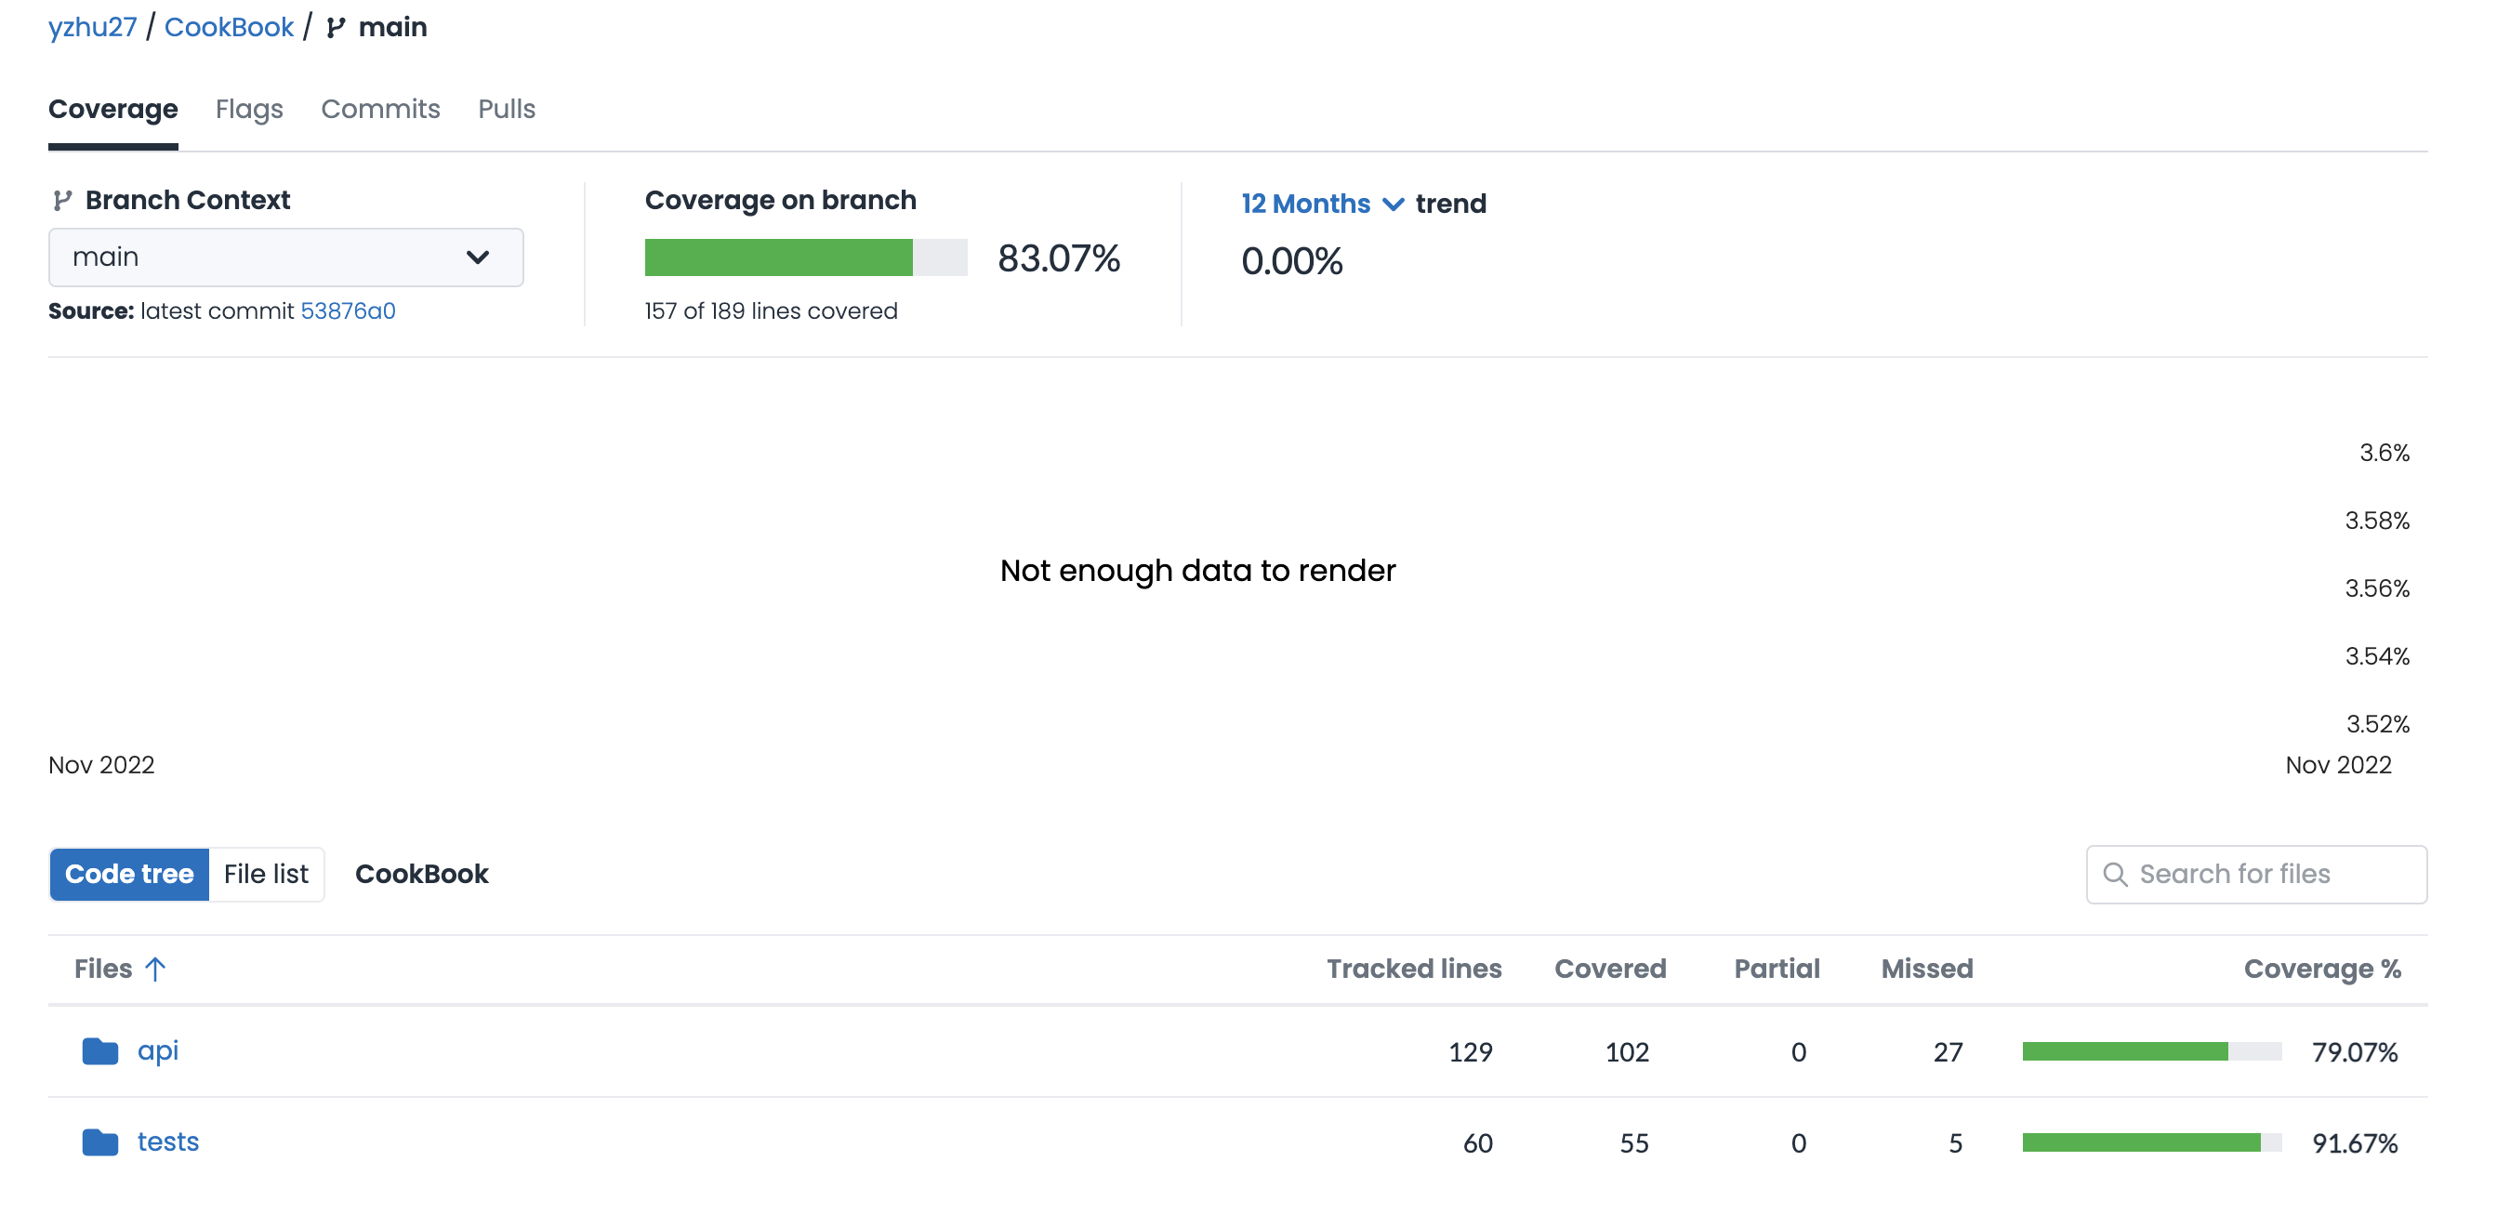Switch to File list view
This screenshot has height=1227, width=2497.
pos(266,873)
